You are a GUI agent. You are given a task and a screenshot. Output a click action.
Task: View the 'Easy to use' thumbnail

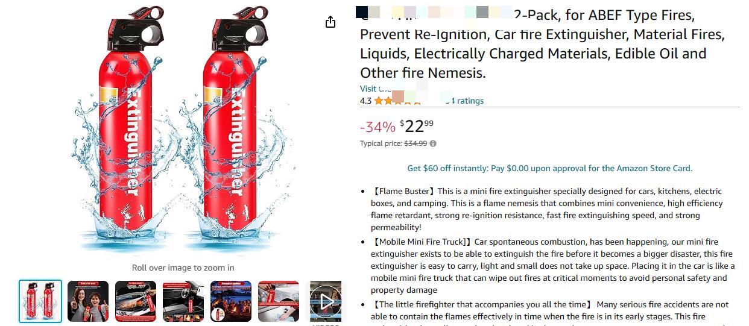click(x=88, y=301)
